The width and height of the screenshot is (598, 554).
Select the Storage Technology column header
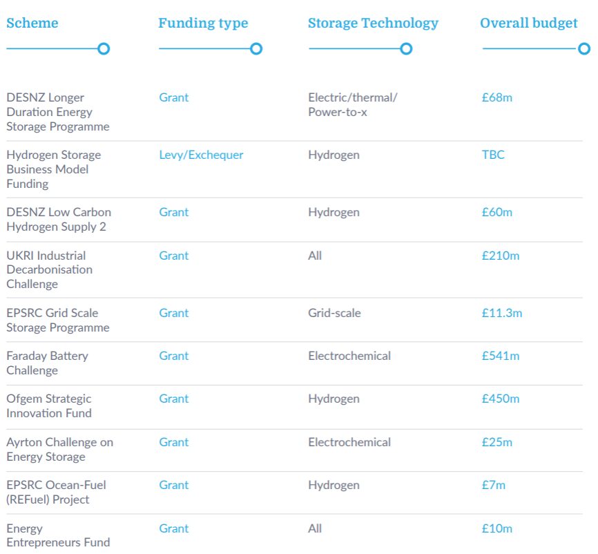373,23
